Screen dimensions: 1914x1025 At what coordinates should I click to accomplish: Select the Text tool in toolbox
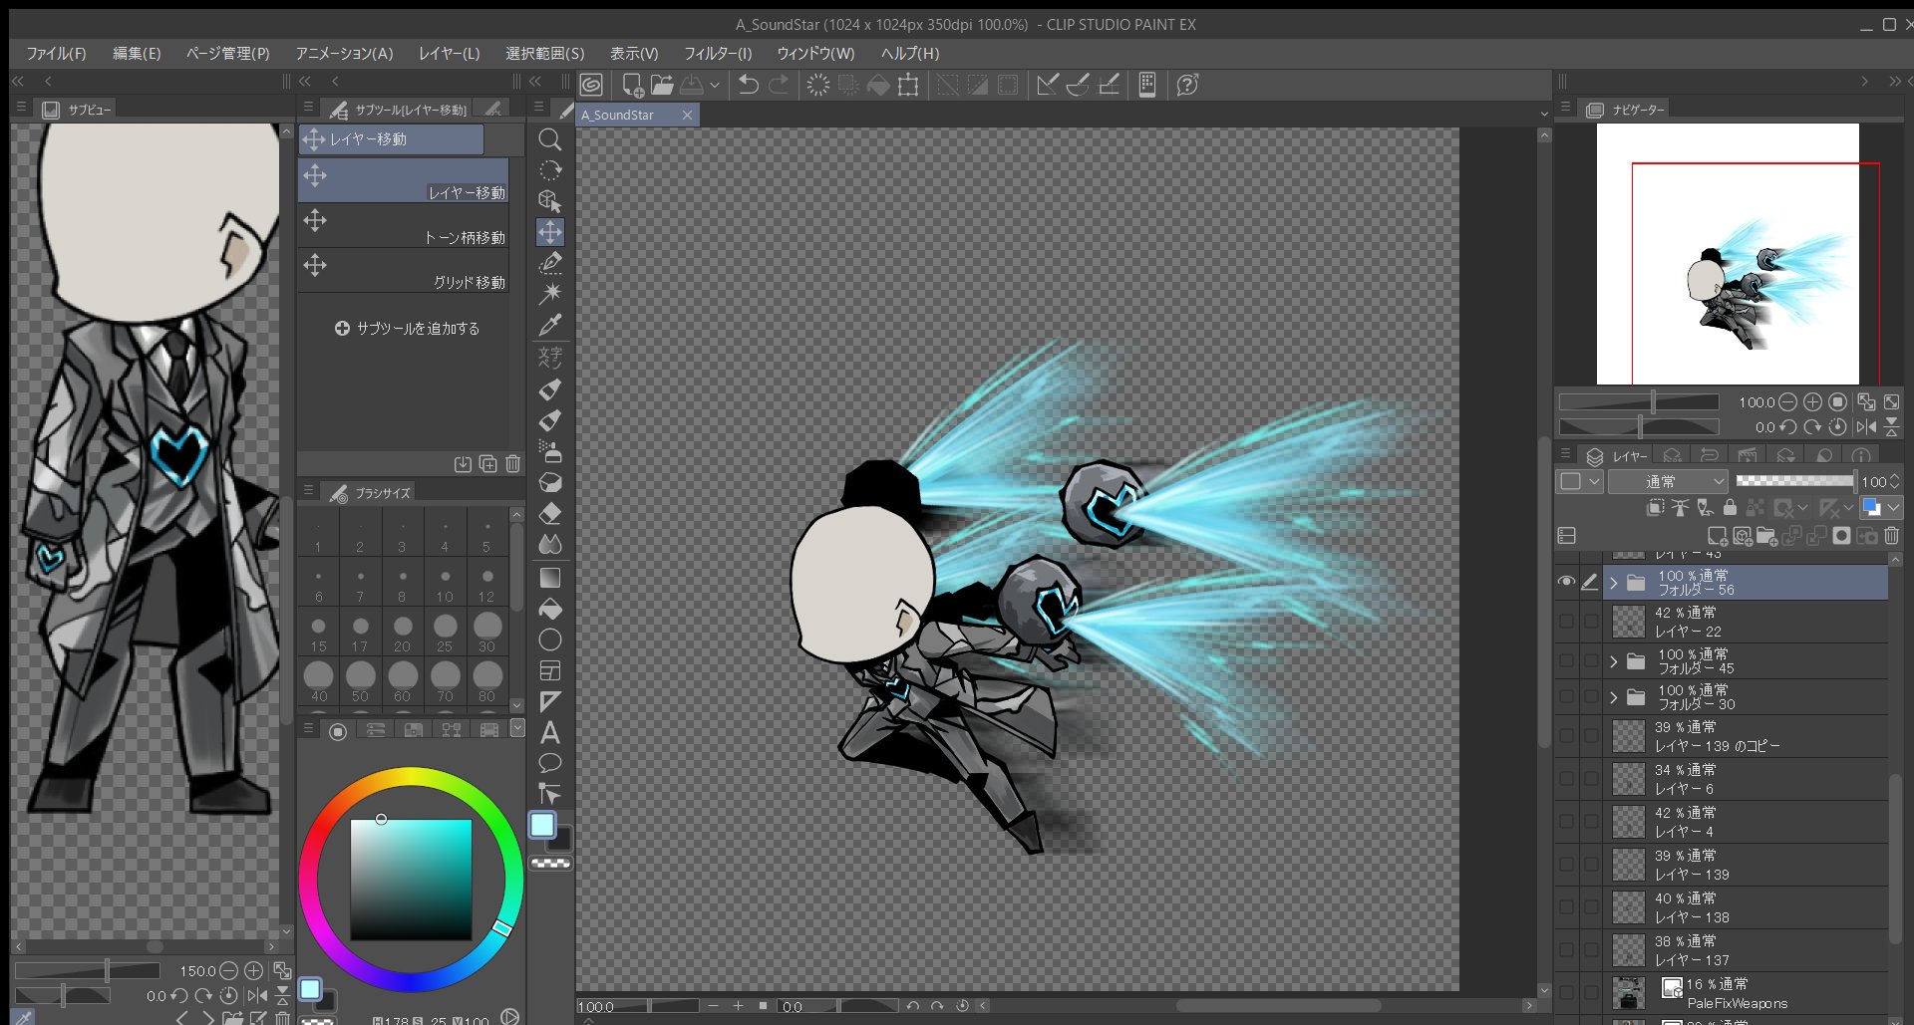point(549,733)
